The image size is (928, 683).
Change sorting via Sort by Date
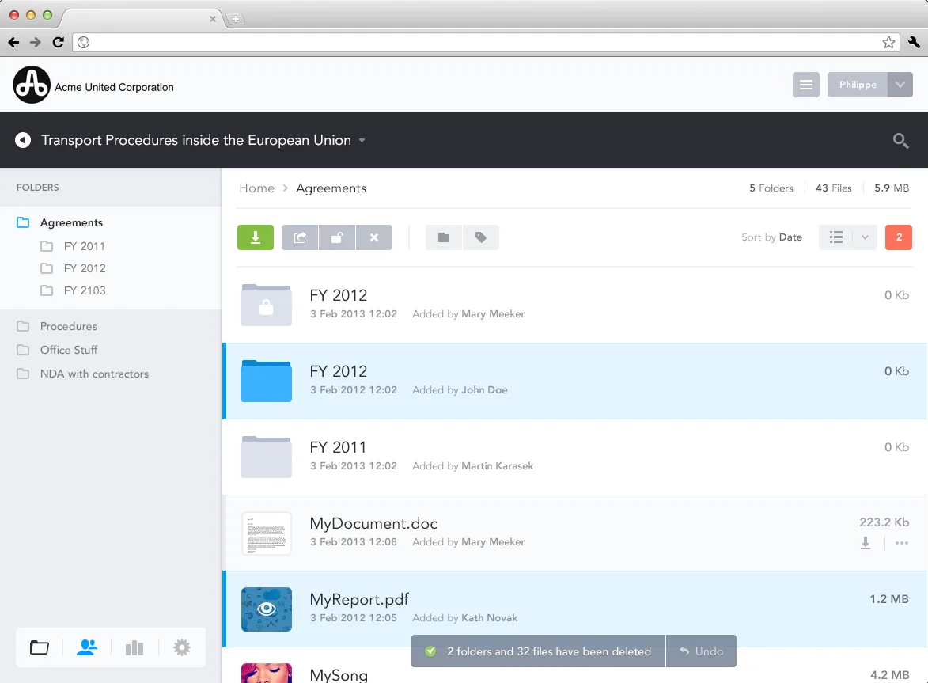pos(772,237)
